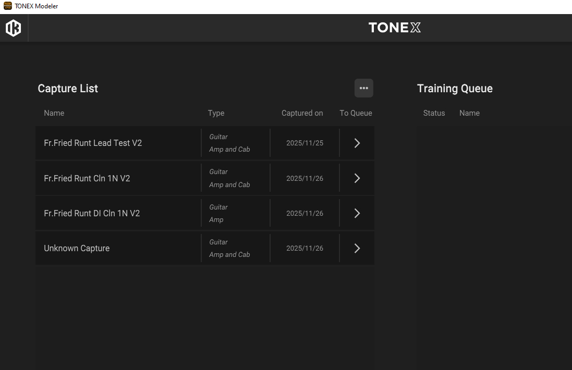The image size is (572, 370).
Task: Click the TONEX Modeler window title text
Action: (36, 6)
